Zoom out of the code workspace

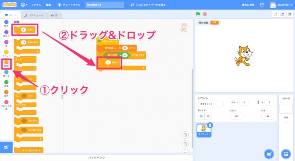pyautogui.click(x=185, y=143)
